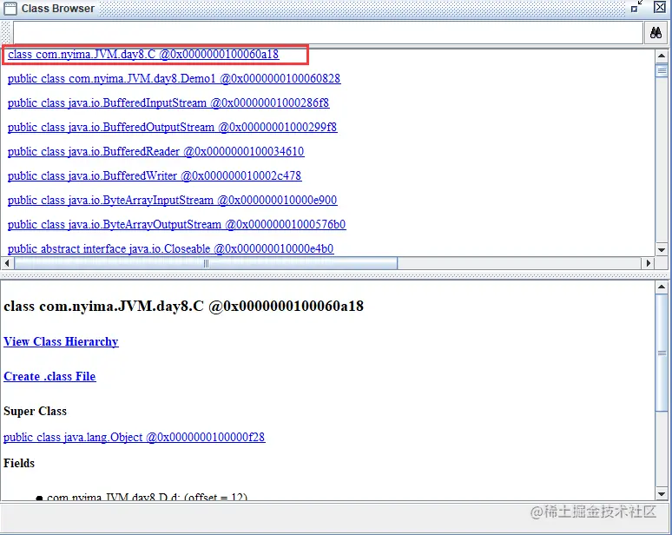Focus the class search input field
672x535 pixels.
coord(328,33)
